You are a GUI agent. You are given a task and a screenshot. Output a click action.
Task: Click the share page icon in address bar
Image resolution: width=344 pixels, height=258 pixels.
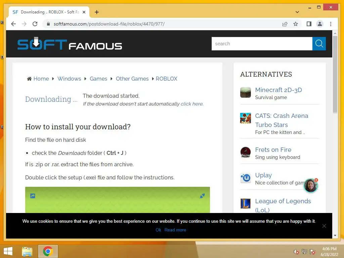[x=285, y=24]
